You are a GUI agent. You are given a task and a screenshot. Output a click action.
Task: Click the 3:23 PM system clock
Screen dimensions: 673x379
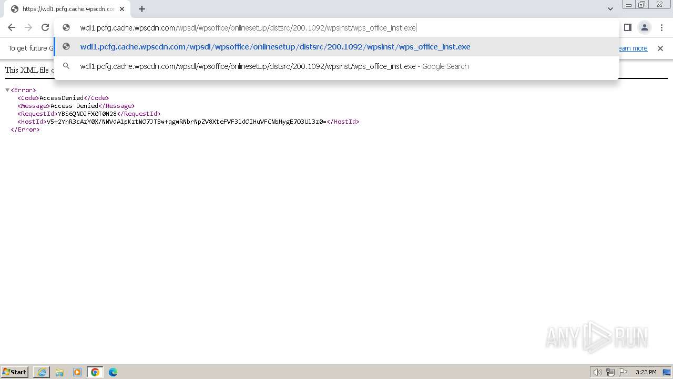pyautogui.click(x=646, y=372)
